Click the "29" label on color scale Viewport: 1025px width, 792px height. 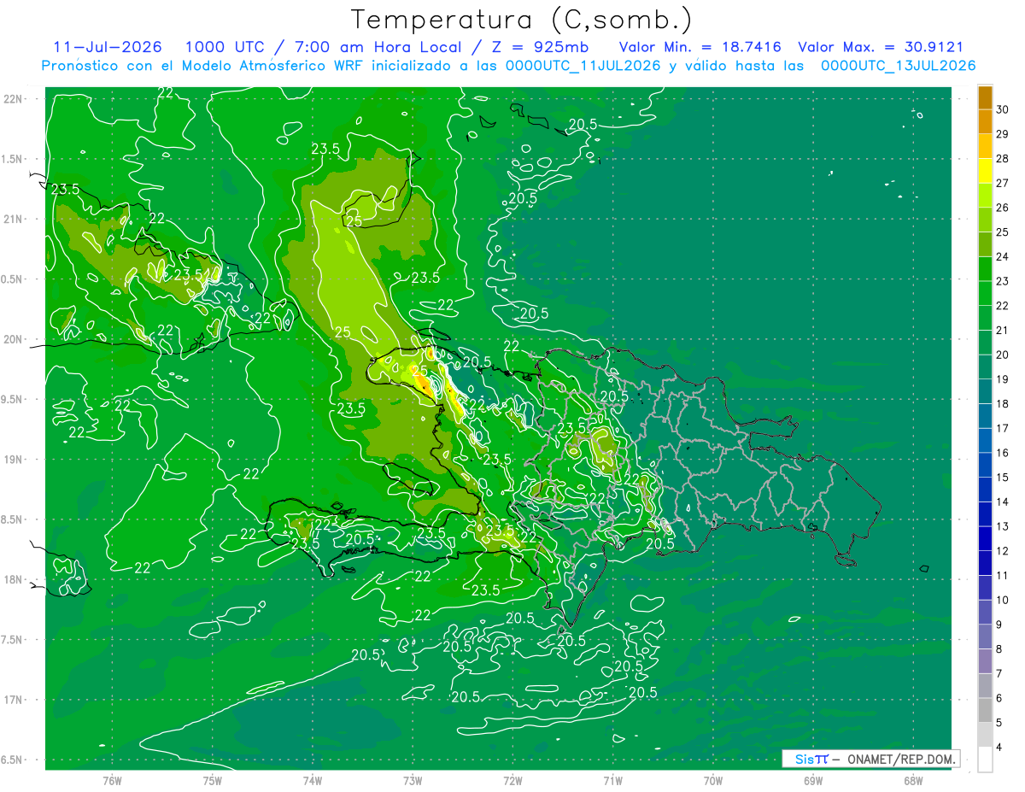(1003, 134)
